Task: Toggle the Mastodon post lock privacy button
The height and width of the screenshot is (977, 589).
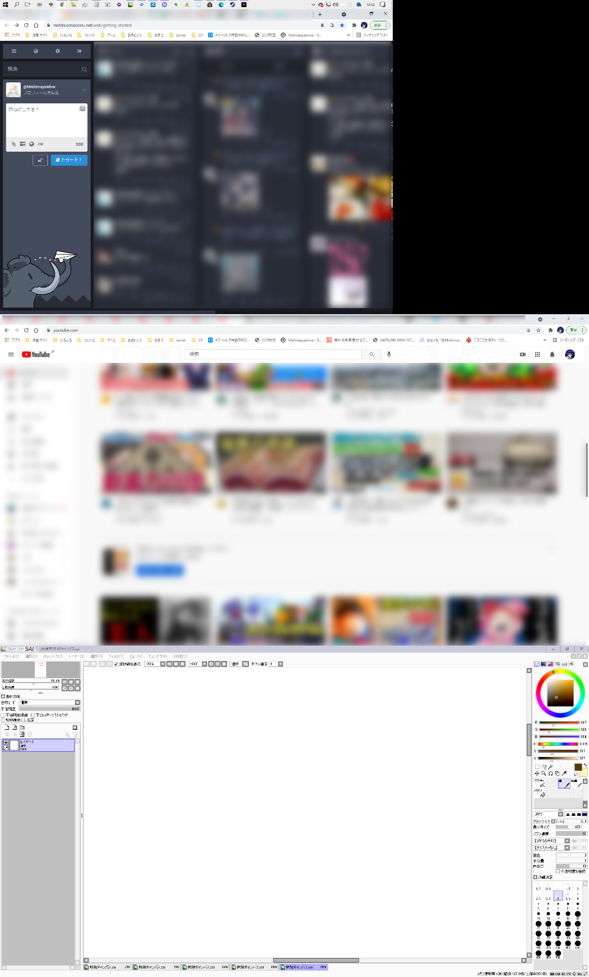Action: (40, 160)
